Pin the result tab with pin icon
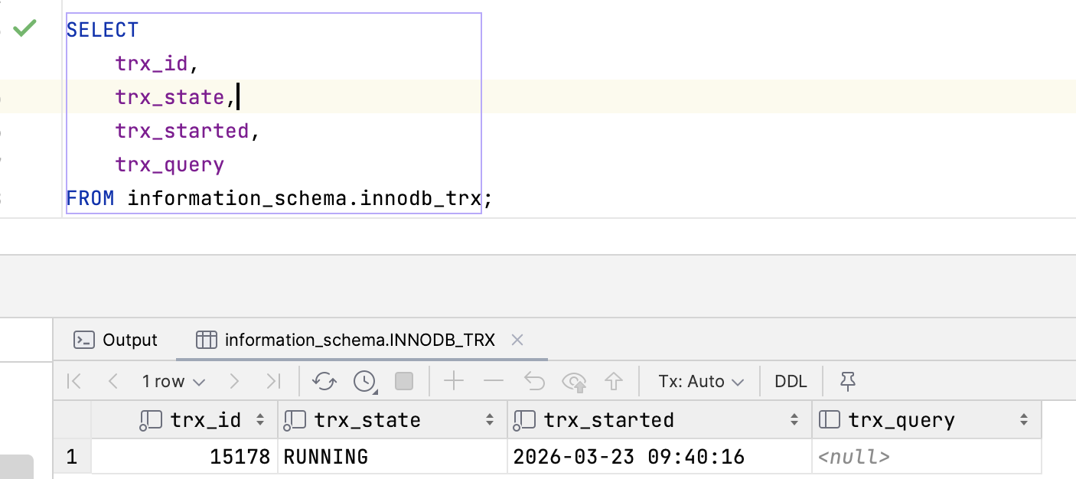 click(x=847, y=381)
